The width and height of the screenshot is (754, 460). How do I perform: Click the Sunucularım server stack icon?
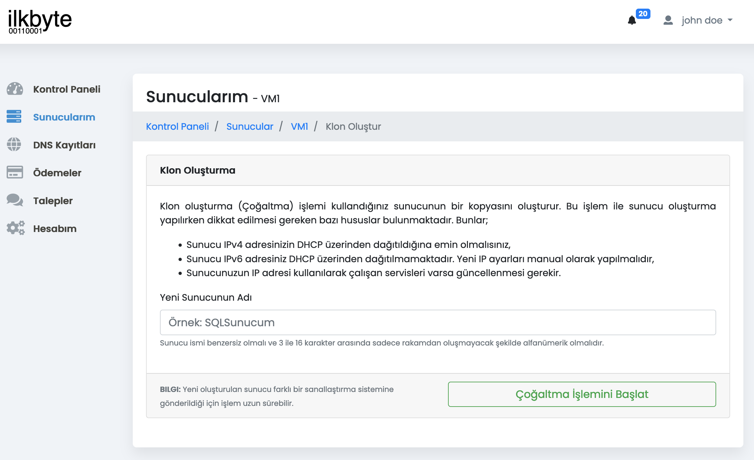point(14,116)
